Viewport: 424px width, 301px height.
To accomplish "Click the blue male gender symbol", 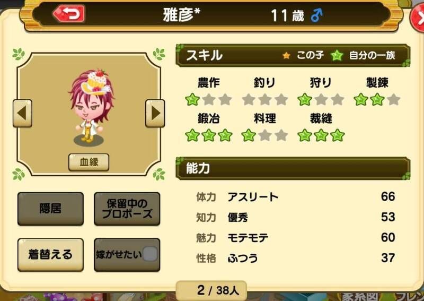I will 316,15.
